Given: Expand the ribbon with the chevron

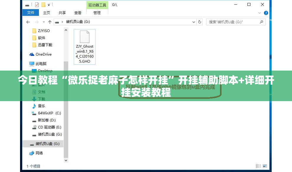Looking at the screenshot, I should 260,13.
